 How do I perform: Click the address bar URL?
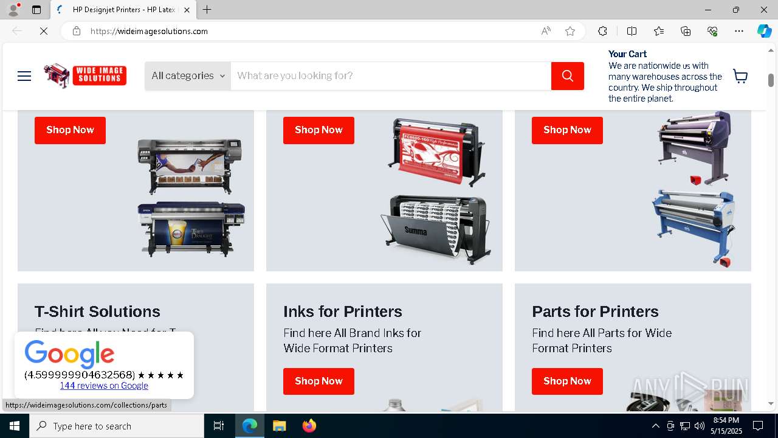click(149, 31)
